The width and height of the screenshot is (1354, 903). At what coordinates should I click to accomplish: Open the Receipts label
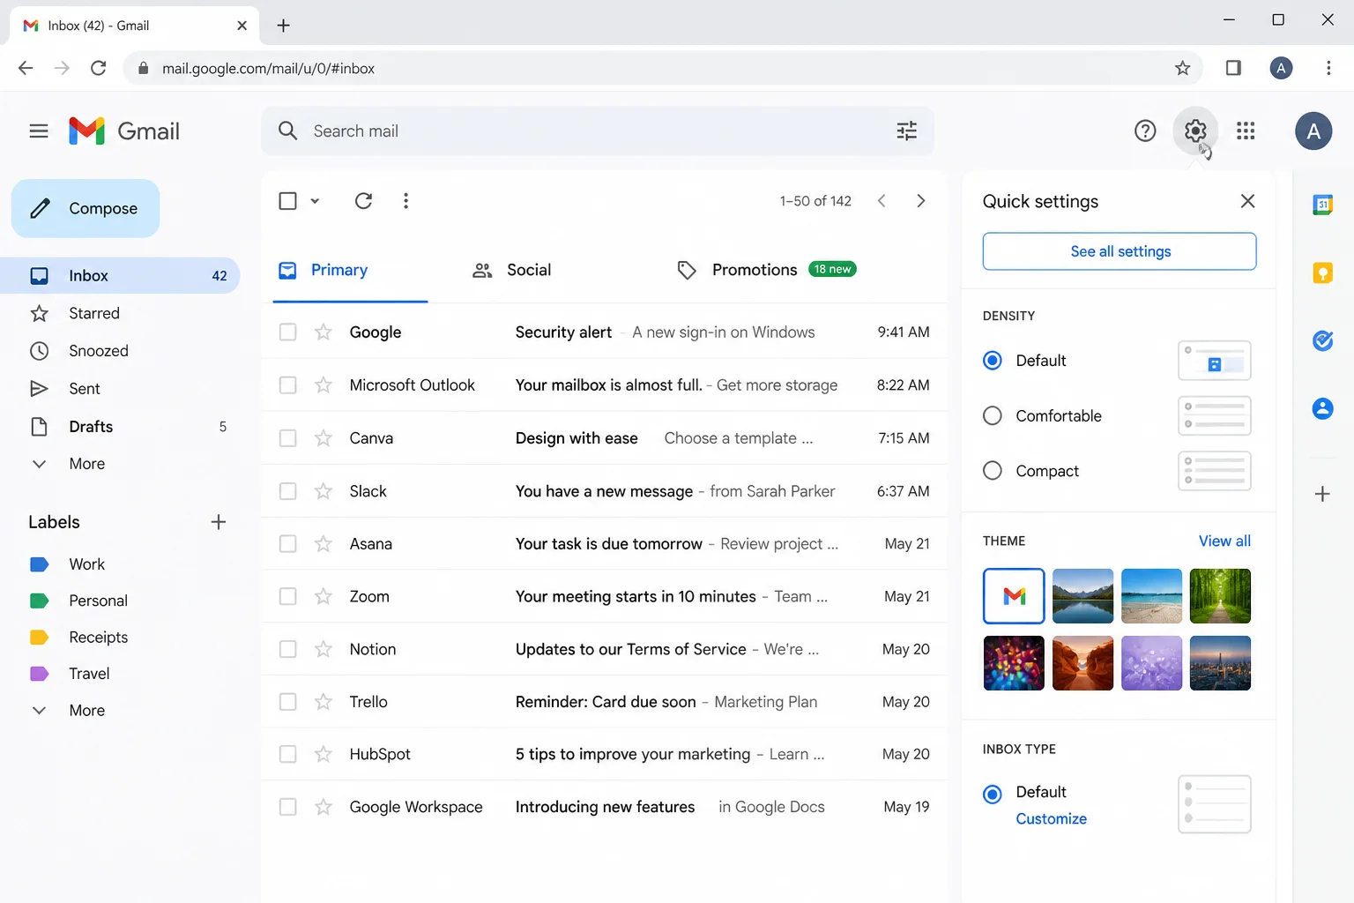click(x=98, y=638)
